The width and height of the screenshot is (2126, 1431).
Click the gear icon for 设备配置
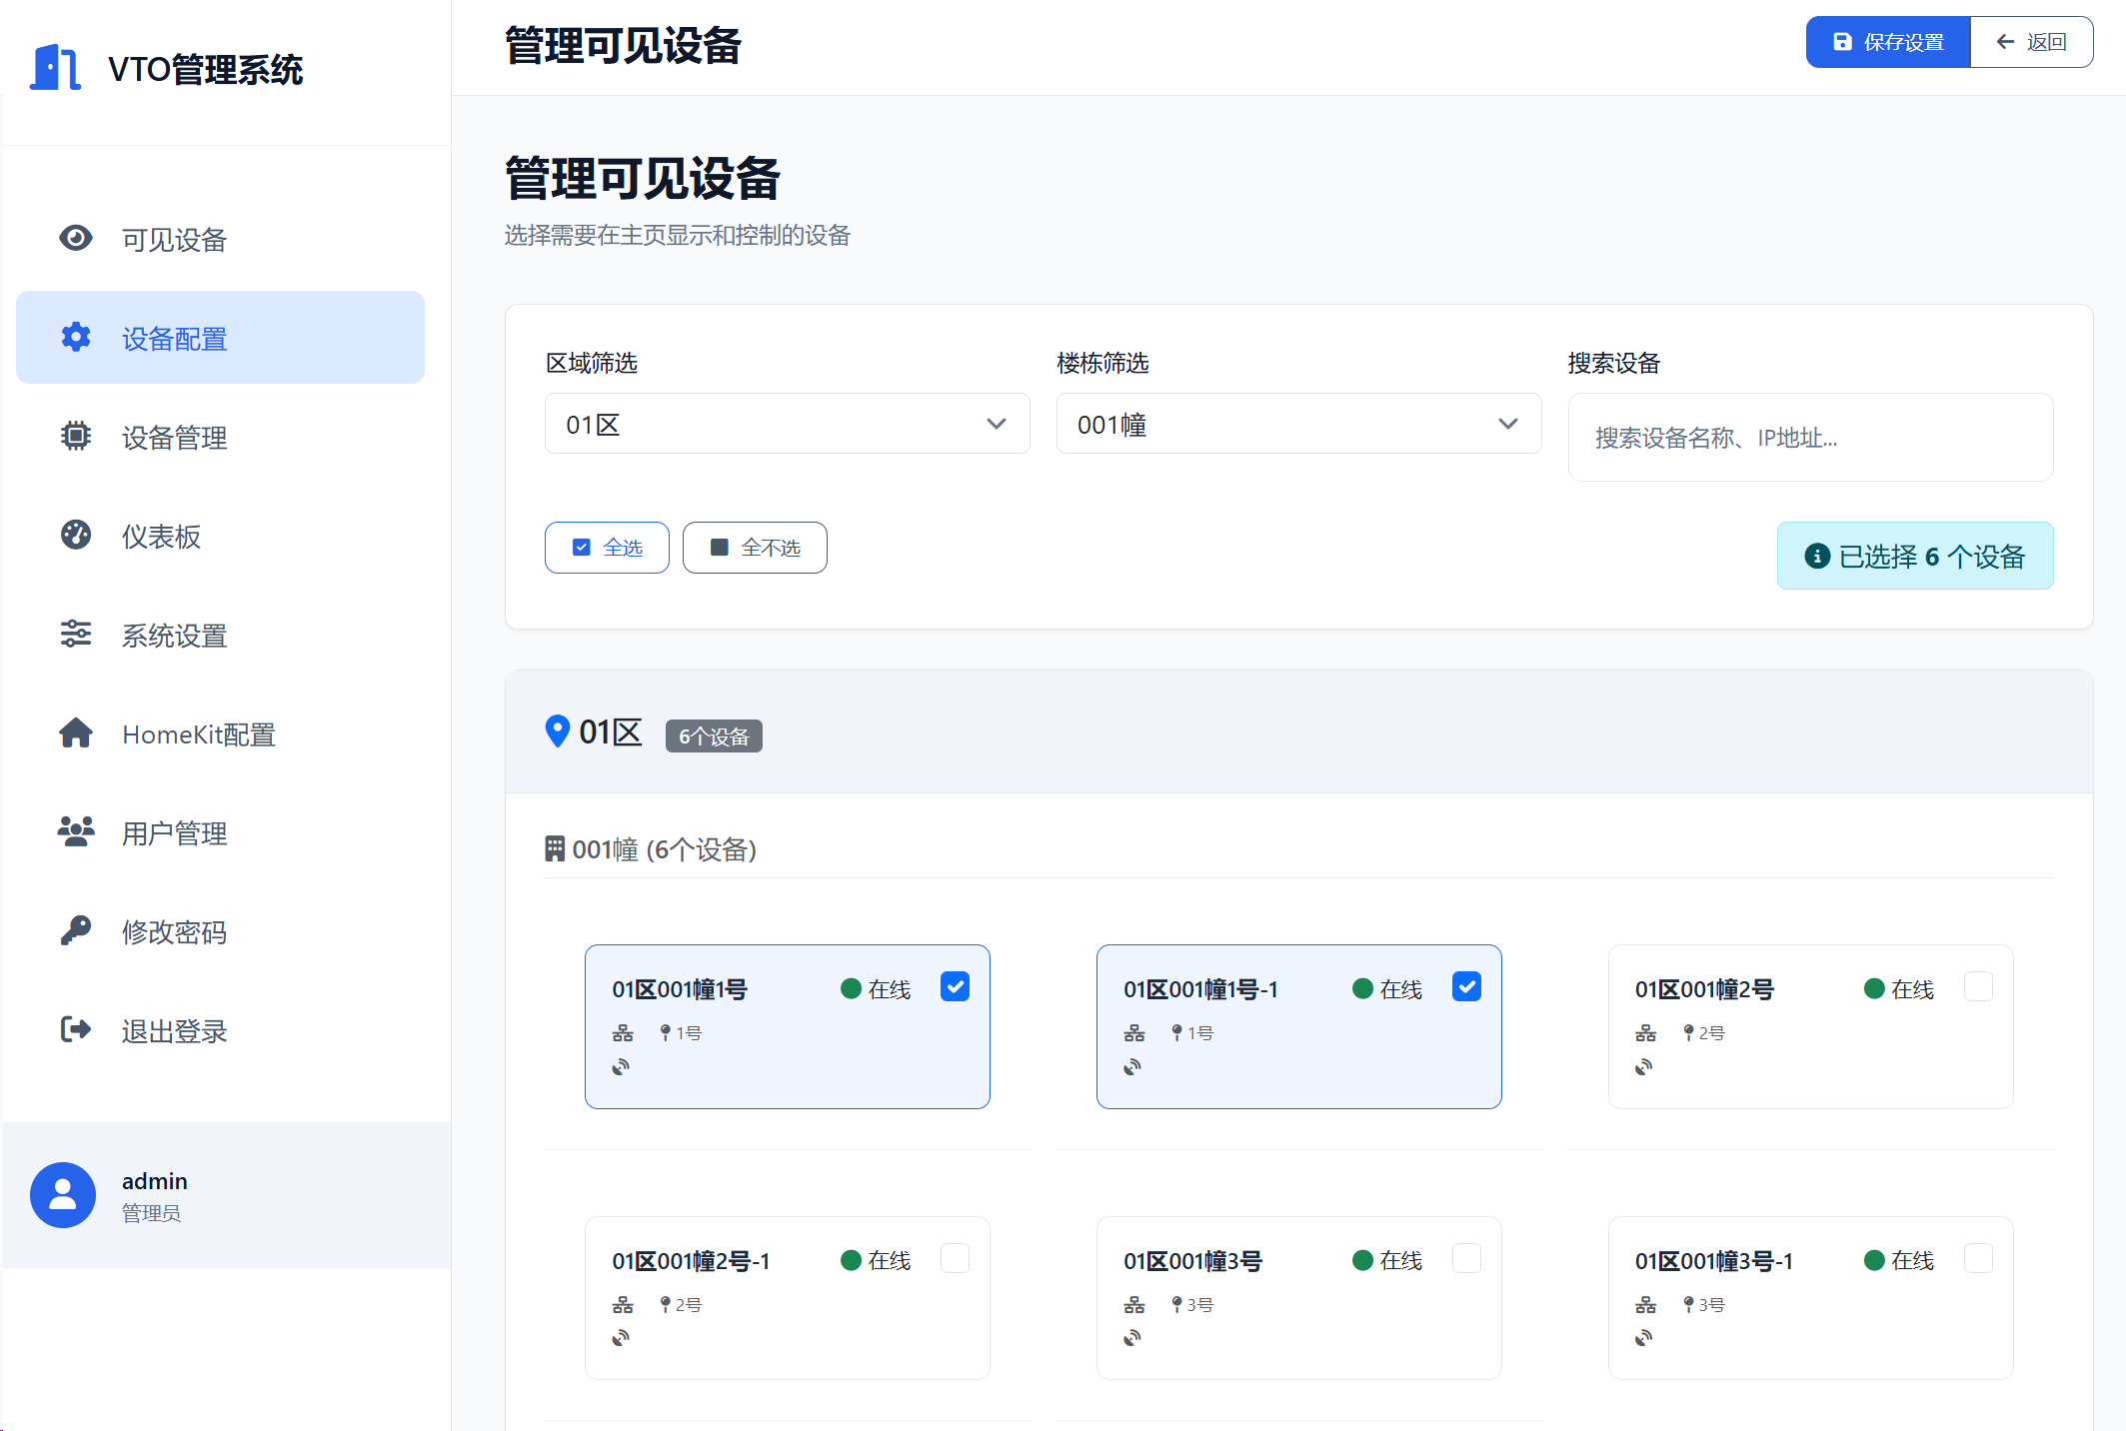[x=76, y=337]
